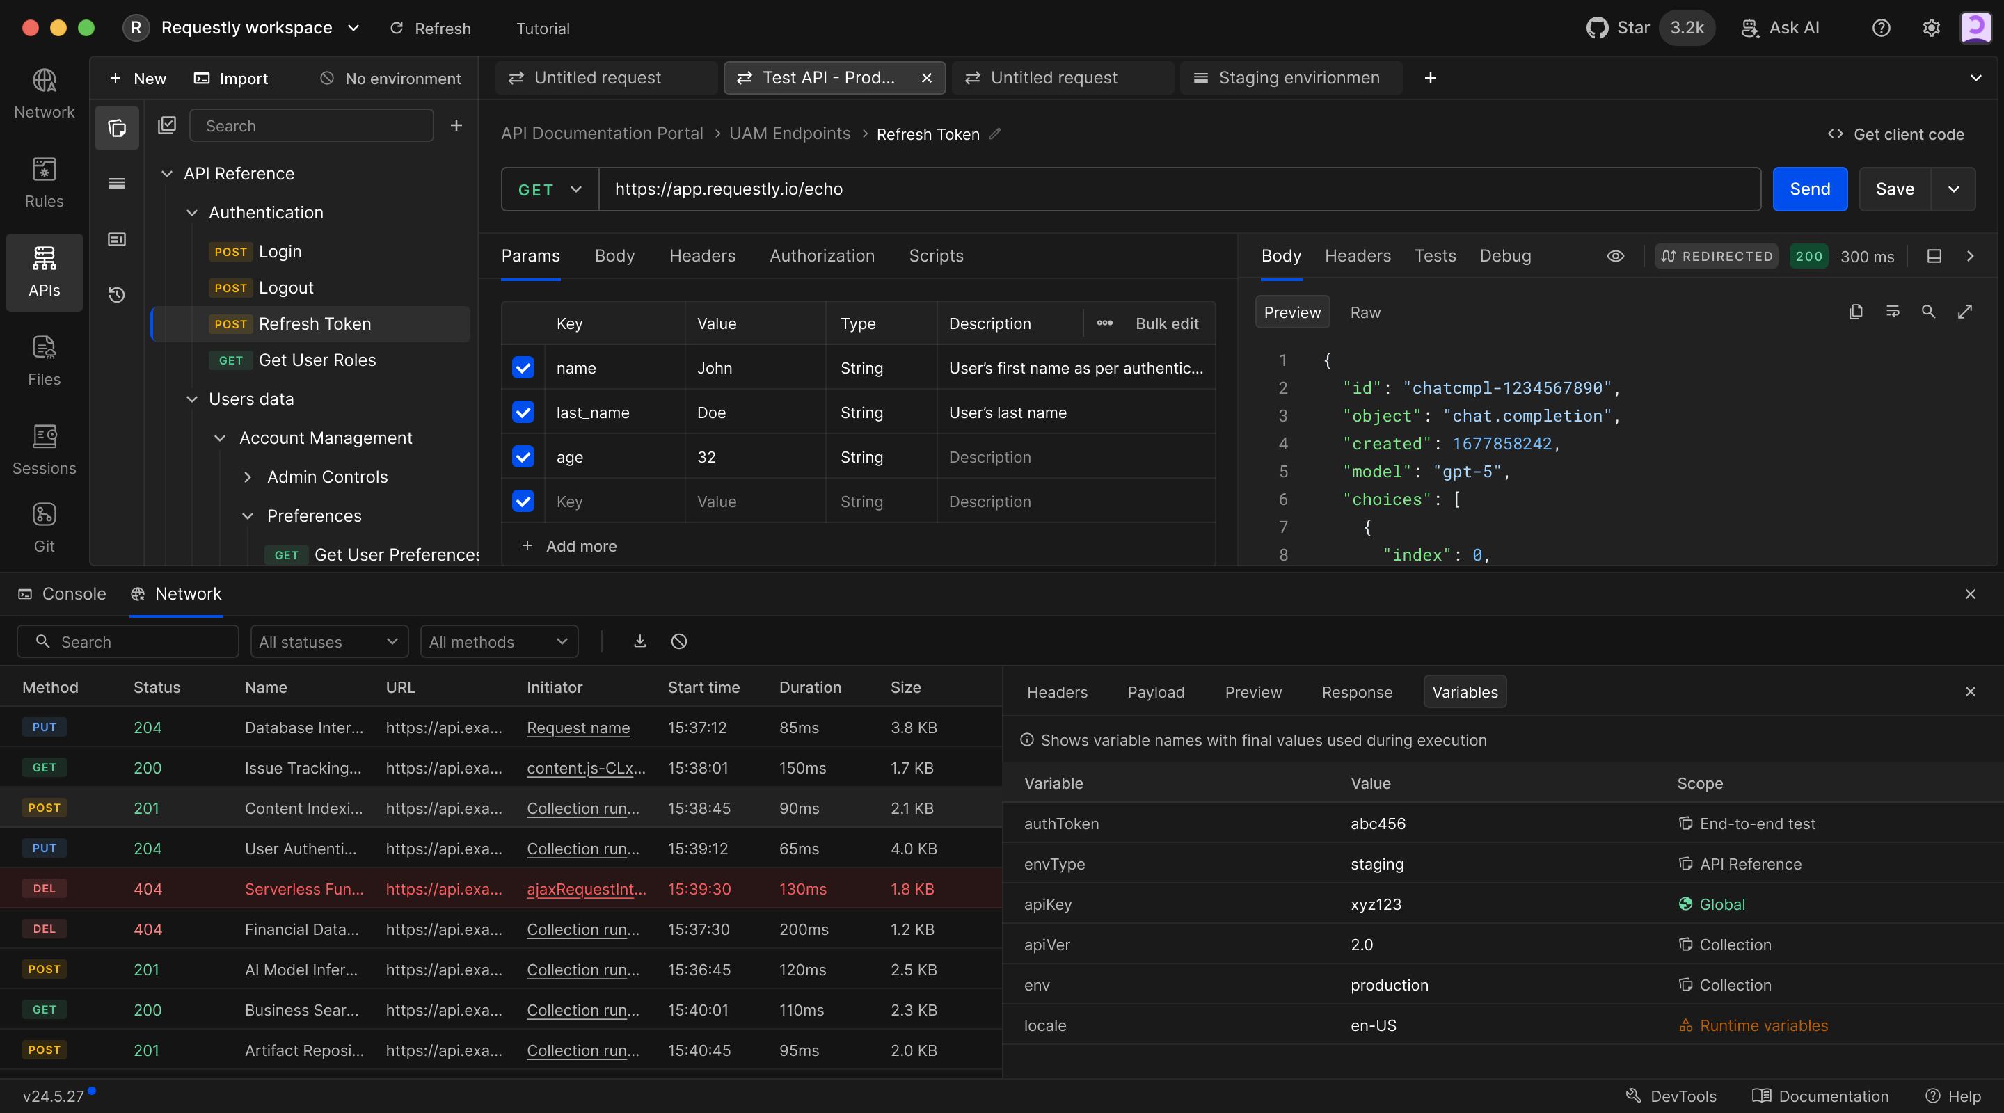
Task: Click the Import button
Action: [231, 79]
